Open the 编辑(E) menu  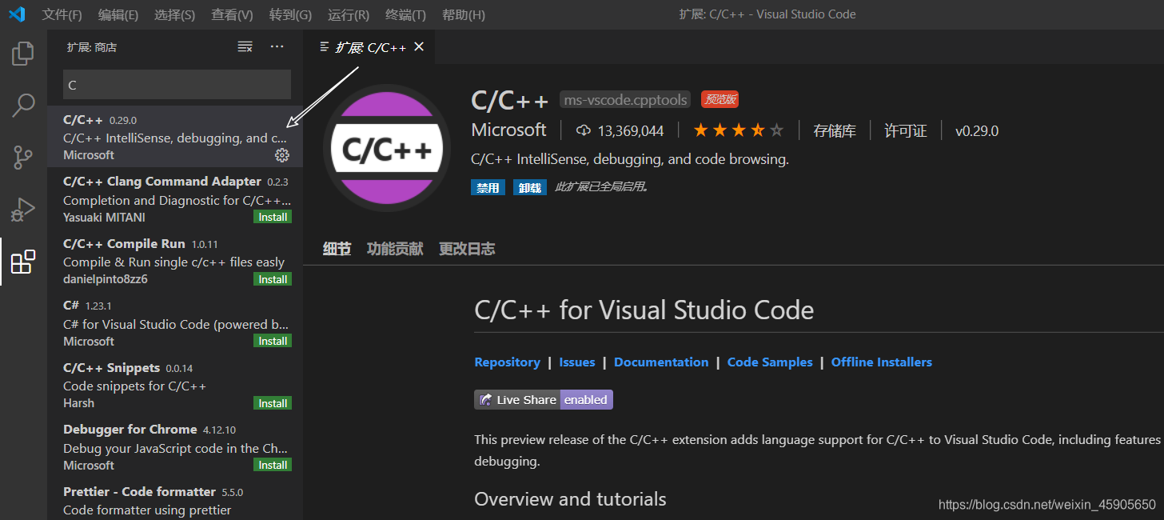pos(118,14)
